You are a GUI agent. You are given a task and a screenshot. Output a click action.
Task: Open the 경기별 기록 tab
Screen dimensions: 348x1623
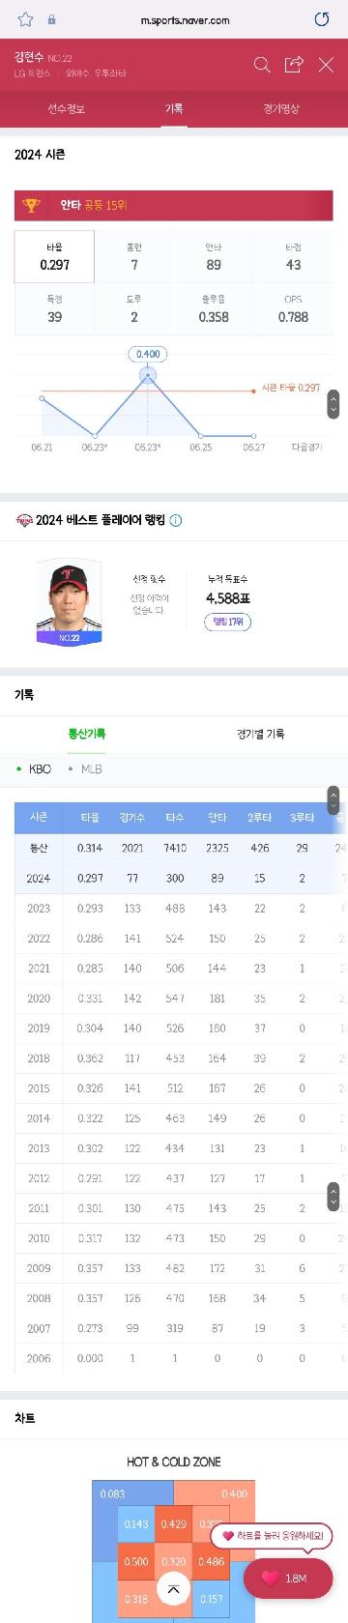coord(261,734)
